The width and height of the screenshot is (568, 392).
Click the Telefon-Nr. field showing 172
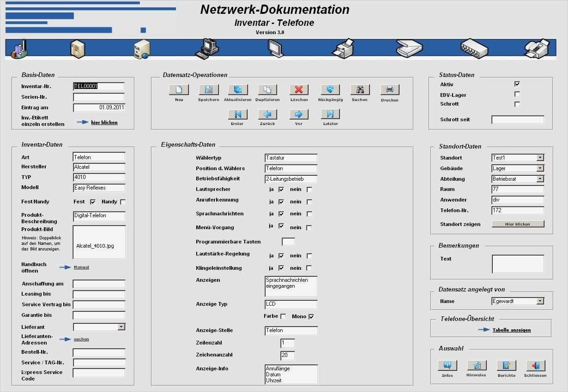pyautogui.click(x=518, y=210)
